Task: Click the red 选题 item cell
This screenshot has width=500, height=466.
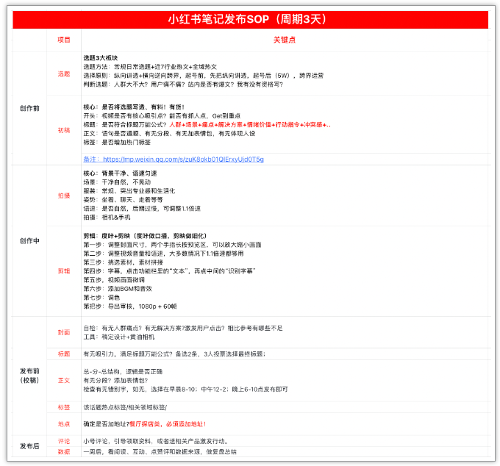Action: [64, 74]
